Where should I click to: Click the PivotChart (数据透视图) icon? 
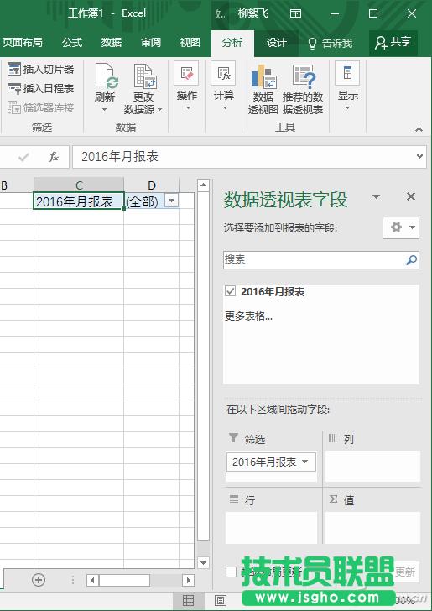point(263,76)
